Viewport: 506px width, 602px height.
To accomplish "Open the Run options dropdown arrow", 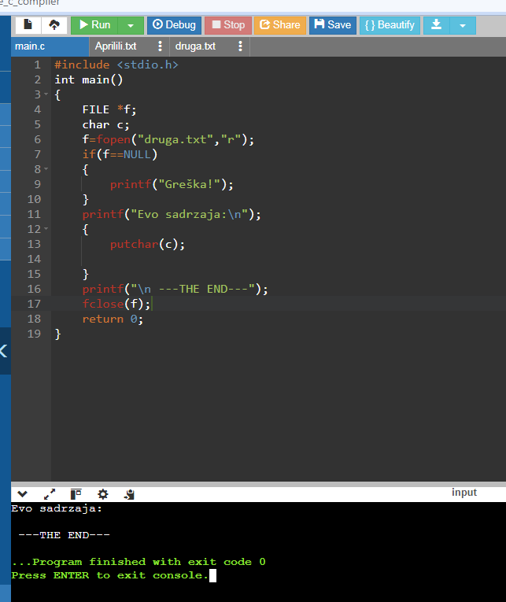I will pos(131,25).
